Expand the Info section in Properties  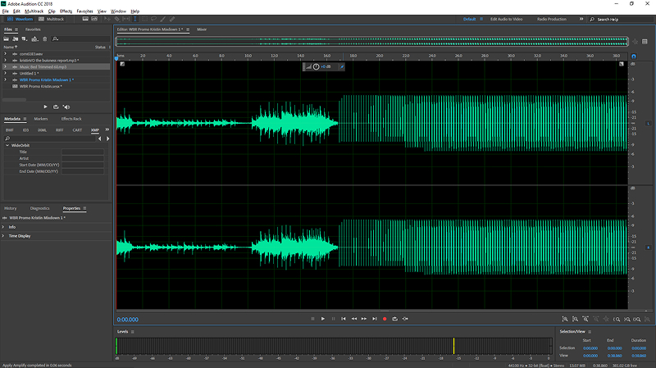(3, 227)
